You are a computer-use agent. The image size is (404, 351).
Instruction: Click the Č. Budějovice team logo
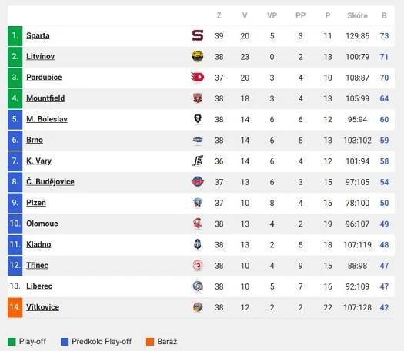click(198, 181)
